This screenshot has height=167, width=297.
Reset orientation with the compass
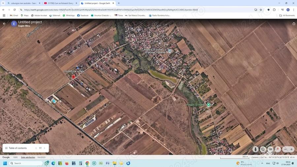[x=278, y=150]
